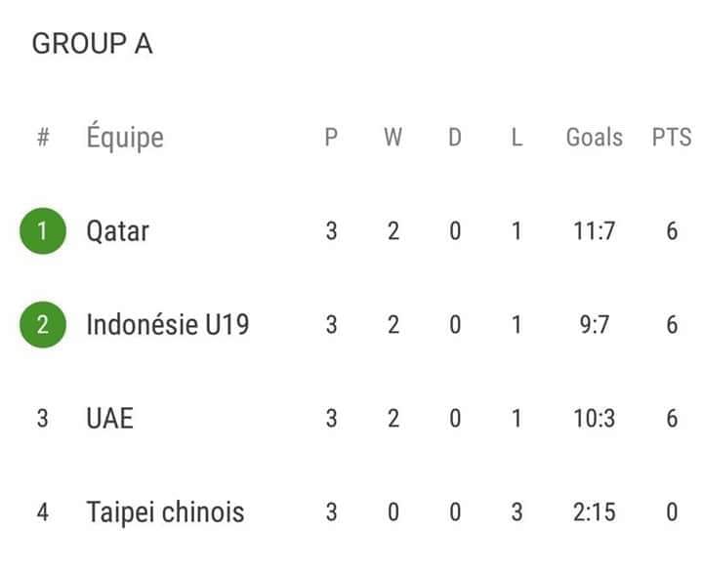Sort by the Goals column header

[x=594, y=138]
